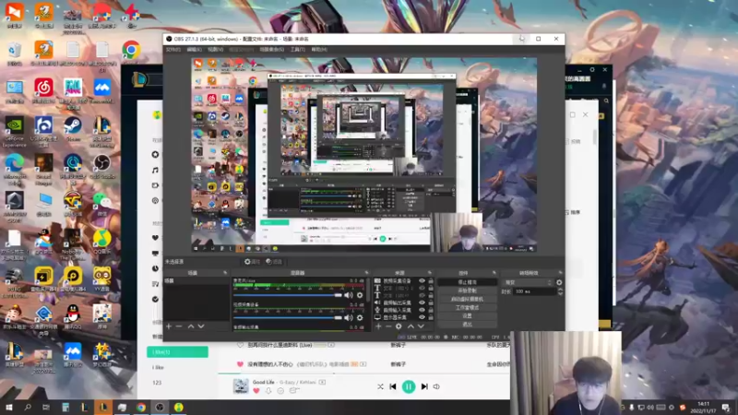Open Settings from the Controls panel
Screen dimensions: 738x415
coord(467,316)
